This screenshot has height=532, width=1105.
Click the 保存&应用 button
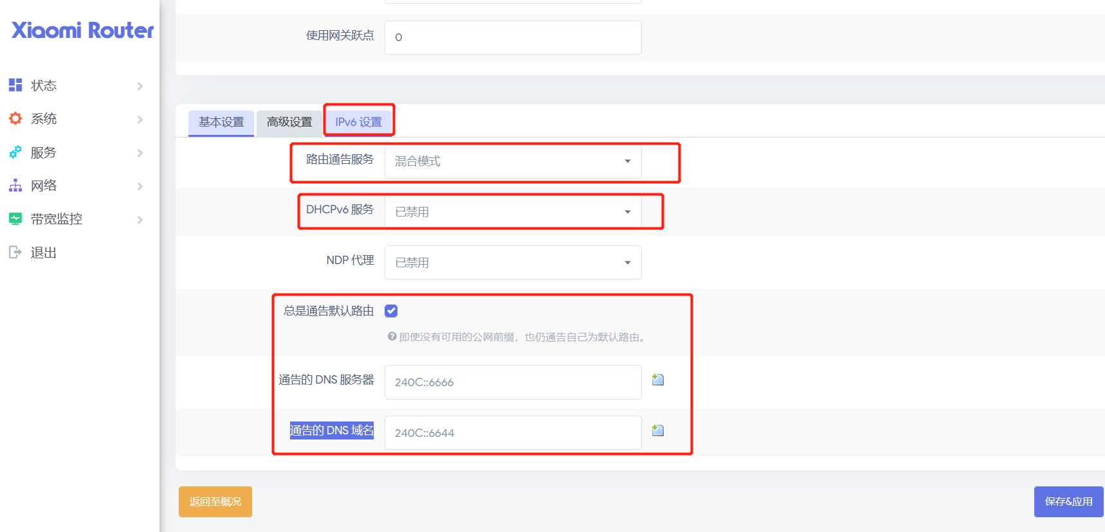click(x=1068, y=502)
